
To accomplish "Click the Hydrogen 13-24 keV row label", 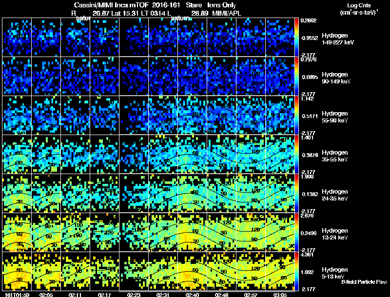I will pos(335,234).
